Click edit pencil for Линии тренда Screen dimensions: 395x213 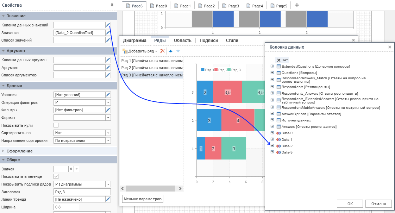click(x=108, y=199)
